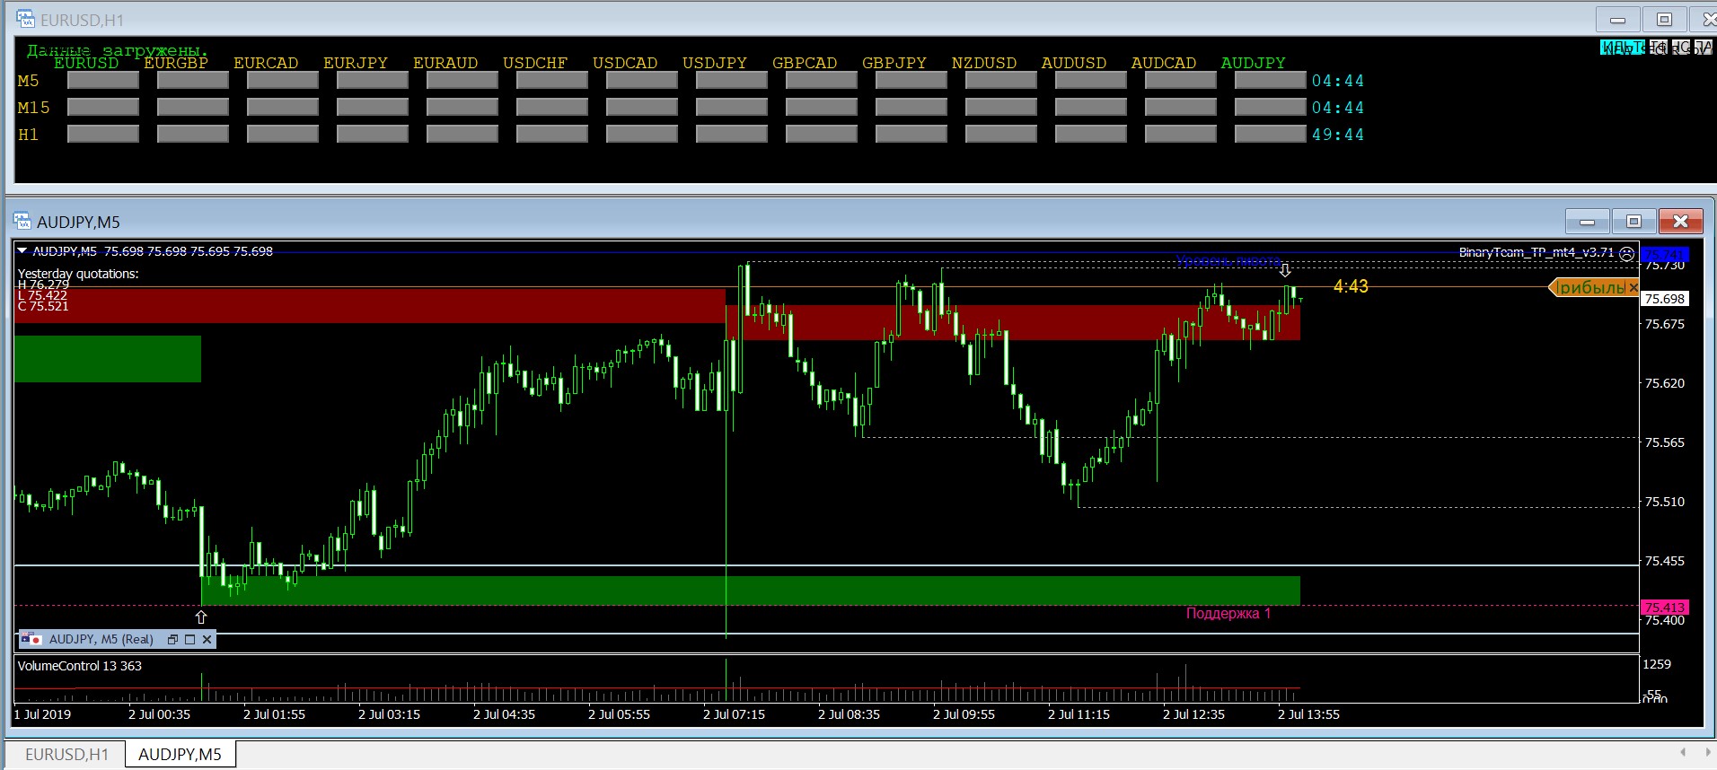The width and height of the screenshot is (1717, 770).
Task: Click the up arrow signal below the green zone
Action: click(201, 617)
